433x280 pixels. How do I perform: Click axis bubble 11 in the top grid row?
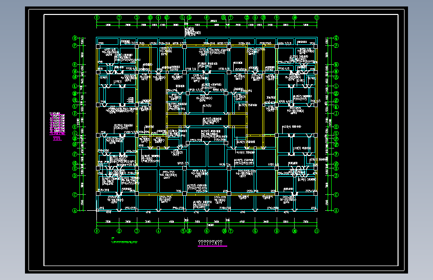click(317, 17)
